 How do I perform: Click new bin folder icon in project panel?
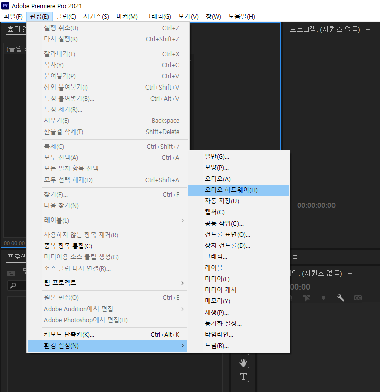(11, 273)
